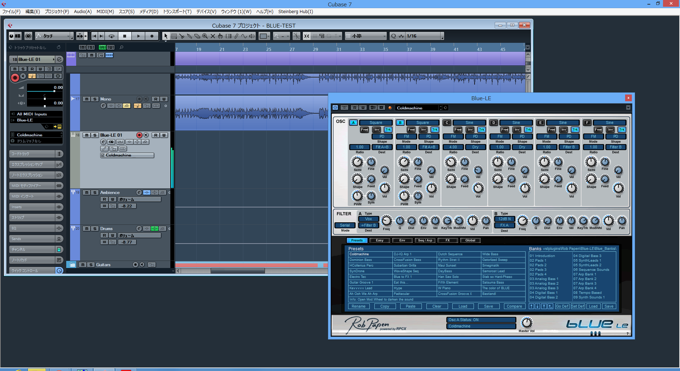Switch to the Global tab in Blue-LE
680x371 pixels.
pyautogui.click(x=470, y=240)
